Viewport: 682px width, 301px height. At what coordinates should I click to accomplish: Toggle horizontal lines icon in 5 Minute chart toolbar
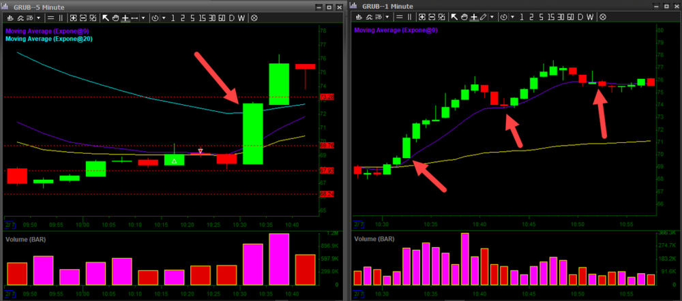point(50,17)
